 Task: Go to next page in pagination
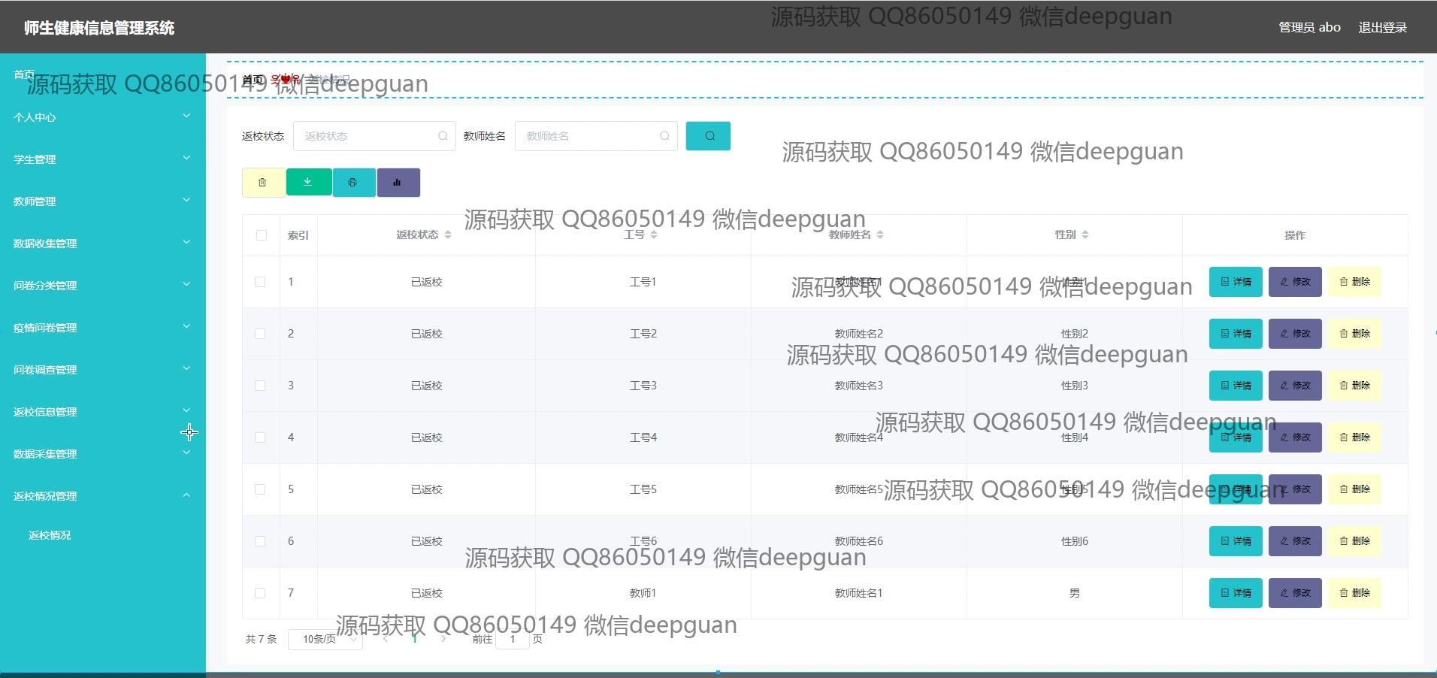coord(443,639)
